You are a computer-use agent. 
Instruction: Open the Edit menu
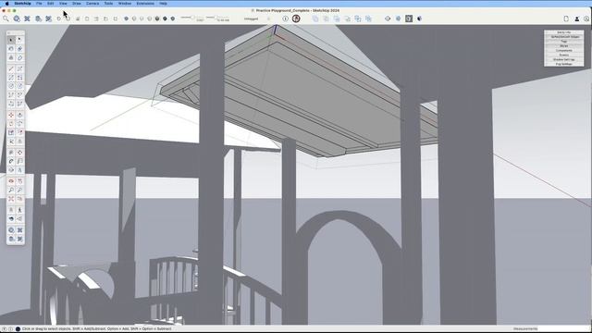point(51,4)
